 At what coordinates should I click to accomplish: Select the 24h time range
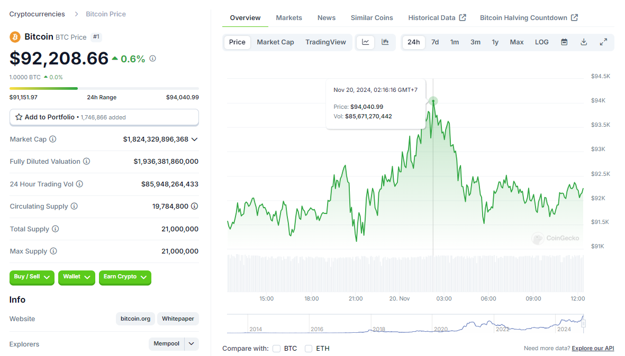tap(413, 42)
